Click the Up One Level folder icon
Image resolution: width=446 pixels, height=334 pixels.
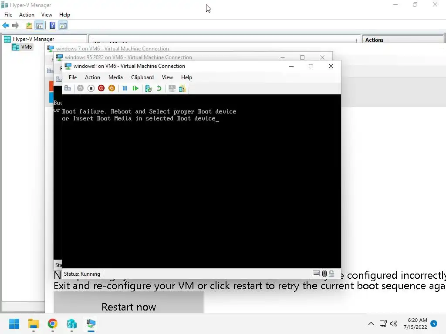(x=29, y=26)
